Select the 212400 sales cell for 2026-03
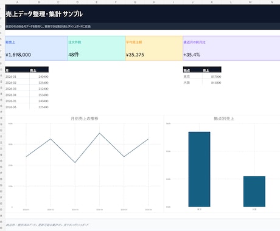 (x=39, y=89)
